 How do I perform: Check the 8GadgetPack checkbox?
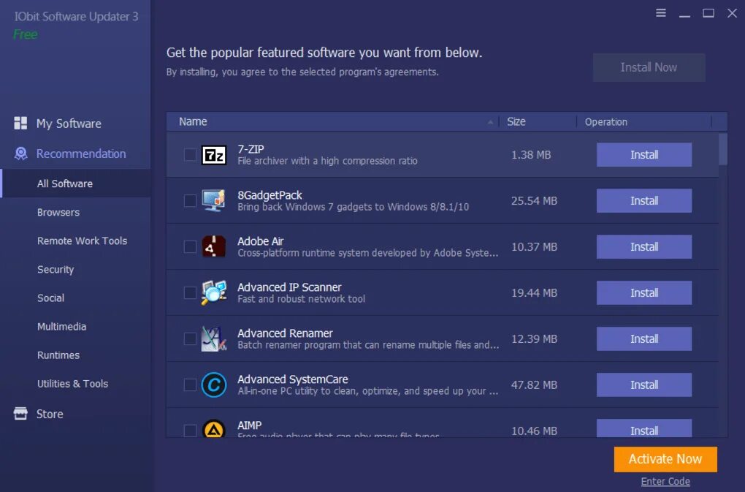(x=190, y=200)
